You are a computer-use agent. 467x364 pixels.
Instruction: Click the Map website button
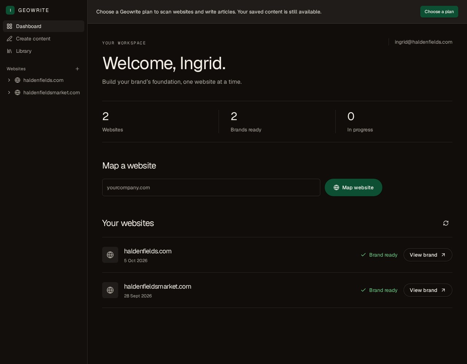tap(354, 187)
